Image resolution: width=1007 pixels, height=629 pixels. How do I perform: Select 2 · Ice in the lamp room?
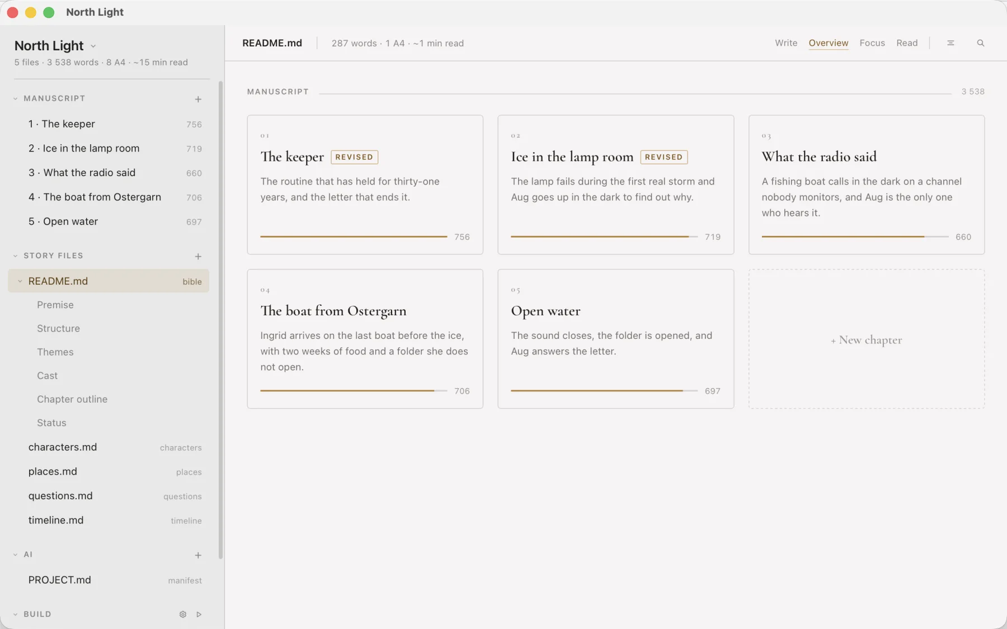coord(109,148)
